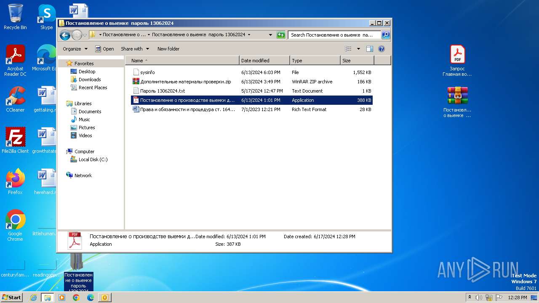Sort by the Date modified column
The width and height of the screenshot is (539, 303).
click(x=264, y=61)
